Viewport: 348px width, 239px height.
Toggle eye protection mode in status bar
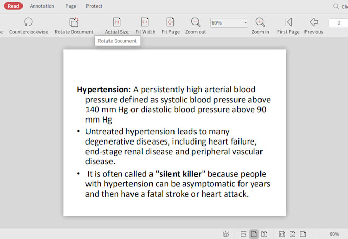tap(226, 234)
